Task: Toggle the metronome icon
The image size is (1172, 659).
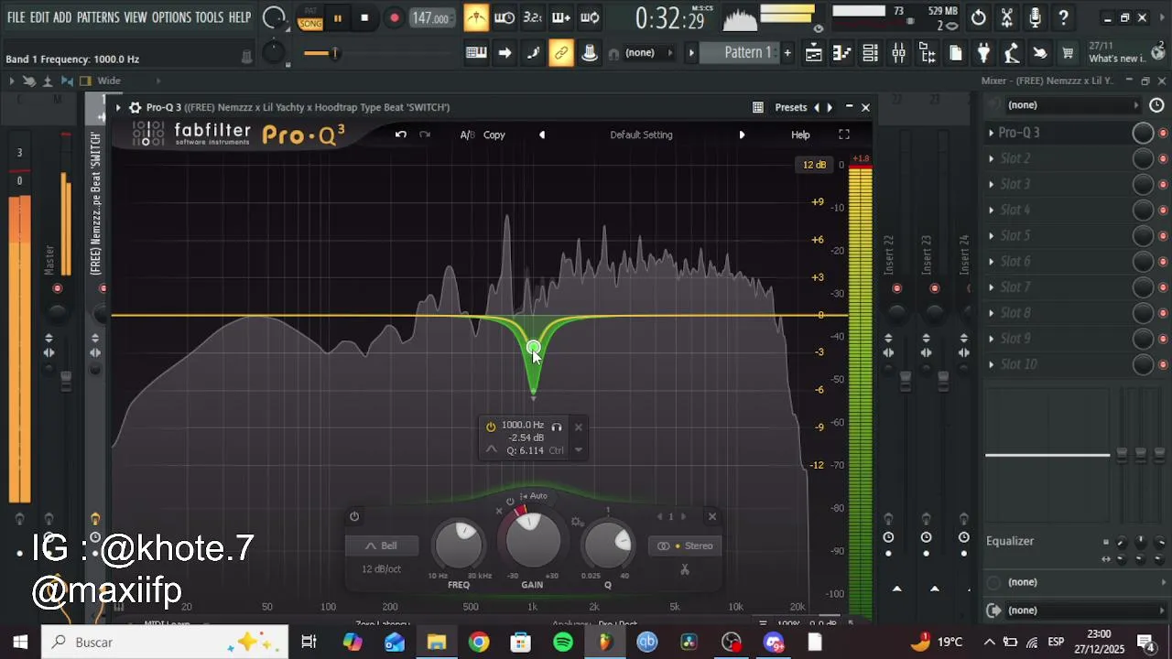Action: click(x=476, y=17)
